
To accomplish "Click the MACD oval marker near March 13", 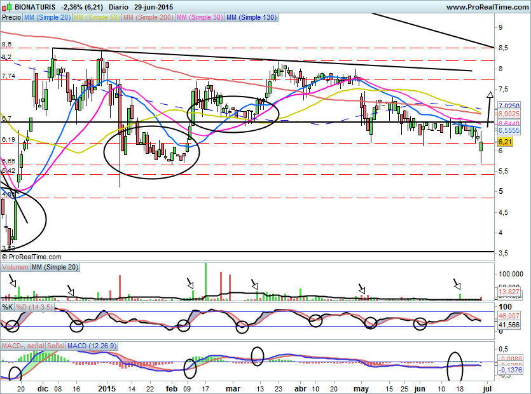I will pos(258,355).
